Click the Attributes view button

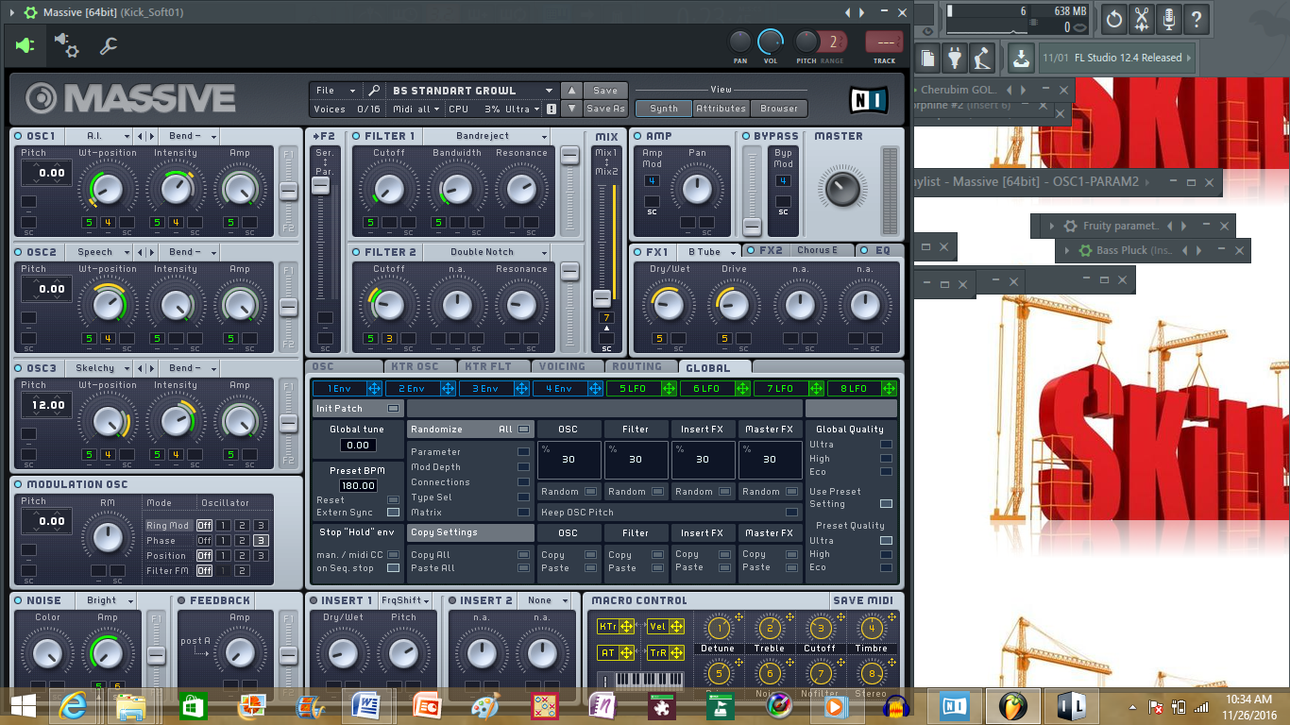click(721, 109)
